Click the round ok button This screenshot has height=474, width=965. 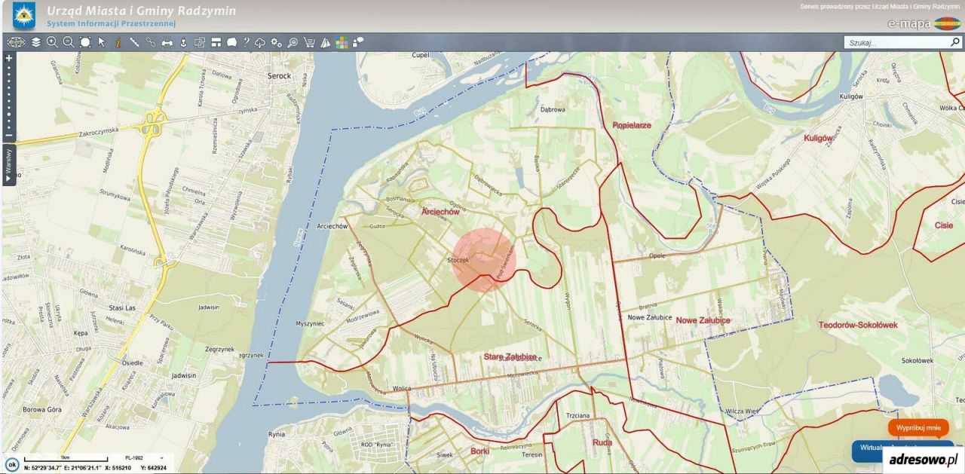11,464
